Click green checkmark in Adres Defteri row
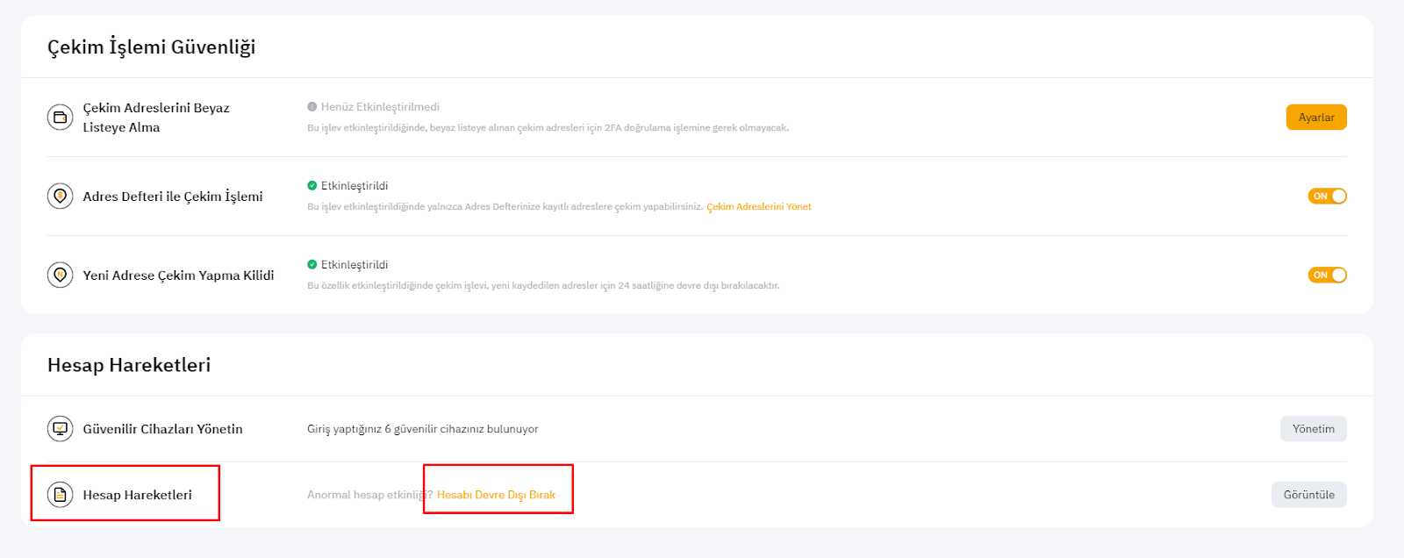 tap(312, 186)
